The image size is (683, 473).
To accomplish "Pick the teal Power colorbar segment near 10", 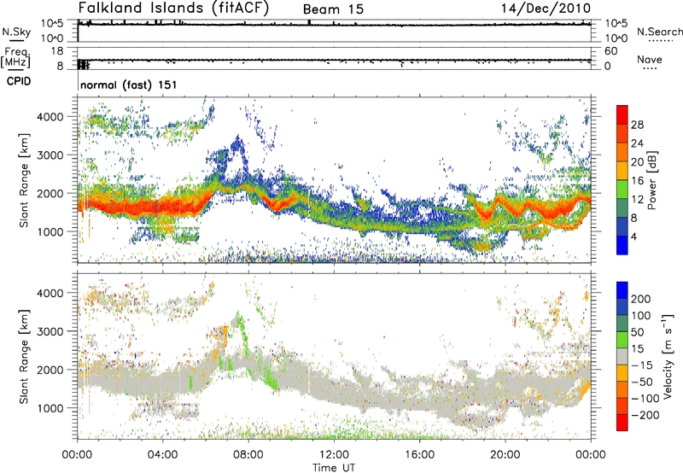I will point(622,207).
